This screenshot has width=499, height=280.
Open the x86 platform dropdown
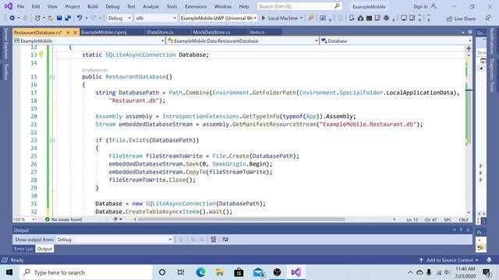(x=156, y=18)
